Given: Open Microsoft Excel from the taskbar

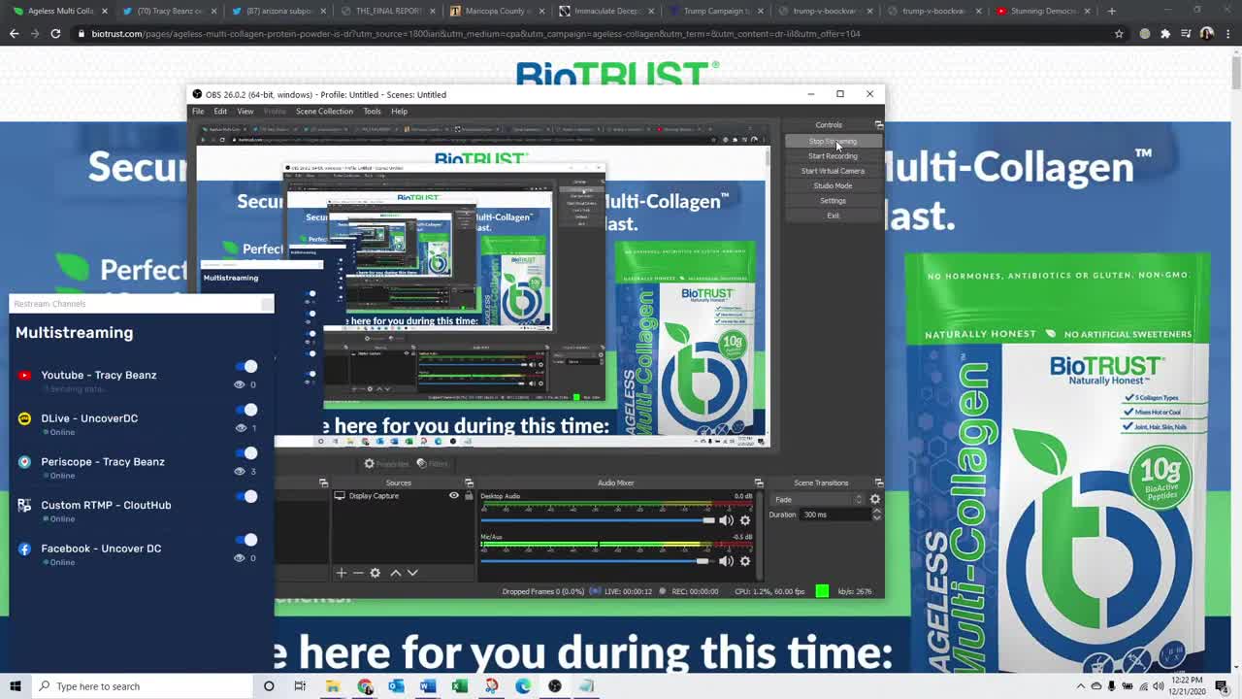Looking at the screenshot, I should 460,686.
